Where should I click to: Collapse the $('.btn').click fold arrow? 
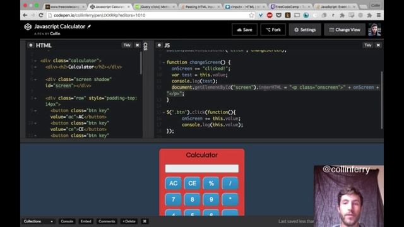pos(163,112)
